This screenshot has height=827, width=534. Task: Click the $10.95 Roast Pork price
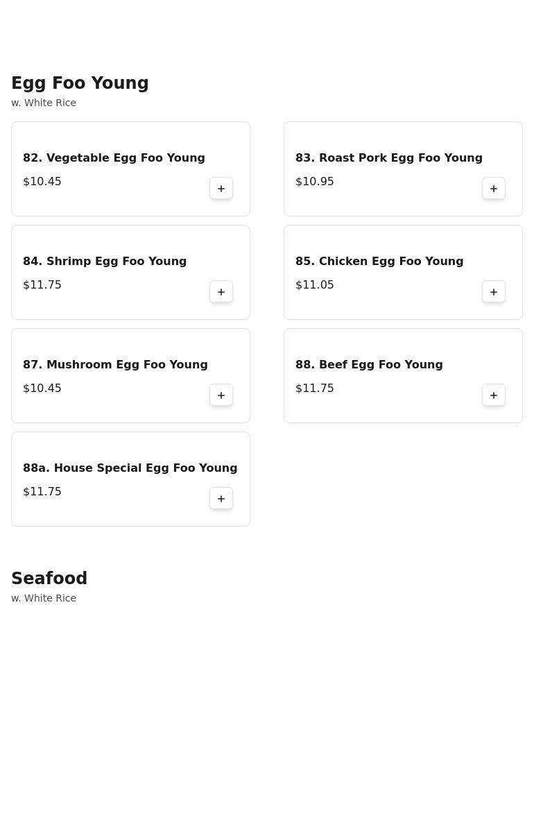click(315, 182)
